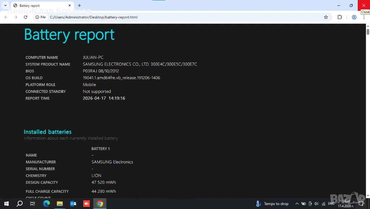Open the Windows Start menu
This screenshot has height=209, width=370.
click(x=6, y=204)
